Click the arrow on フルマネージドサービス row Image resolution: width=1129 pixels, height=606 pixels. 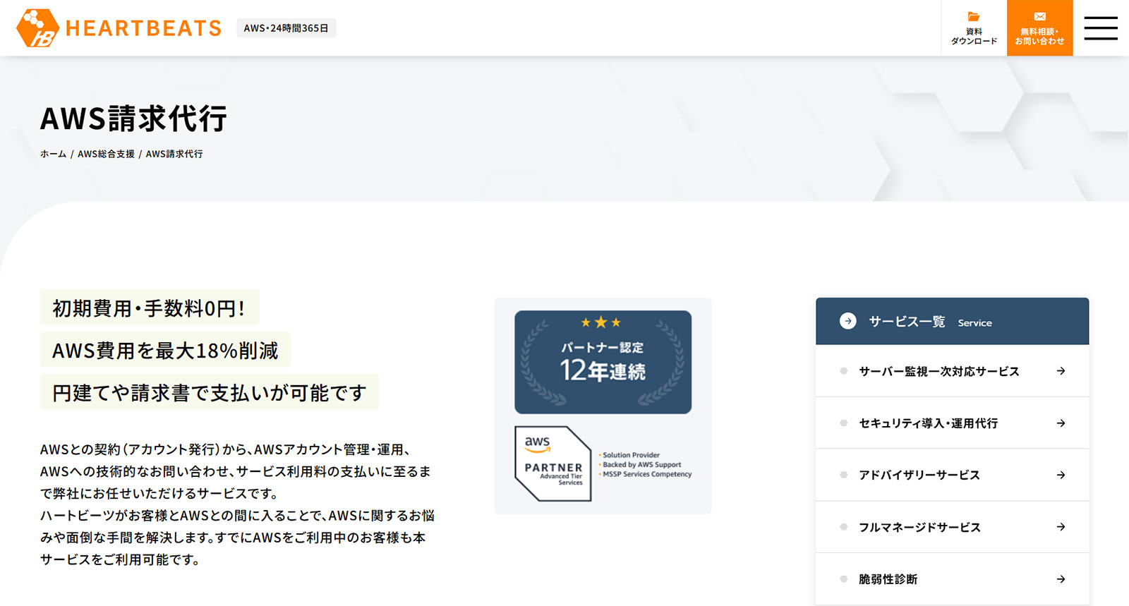click(x=1061, y=527)
